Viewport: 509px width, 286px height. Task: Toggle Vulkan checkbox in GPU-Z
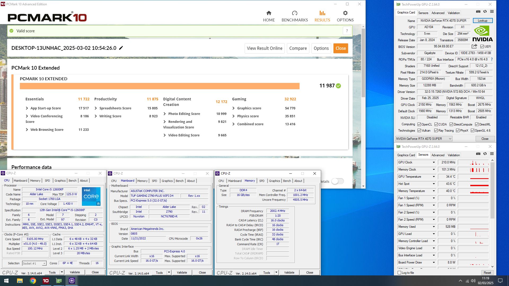[419, 131]
